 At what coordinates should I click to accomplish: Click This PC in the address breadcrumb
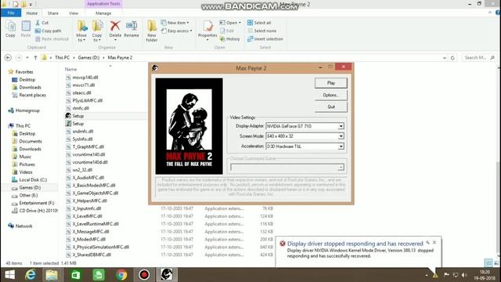pos(62,57)
